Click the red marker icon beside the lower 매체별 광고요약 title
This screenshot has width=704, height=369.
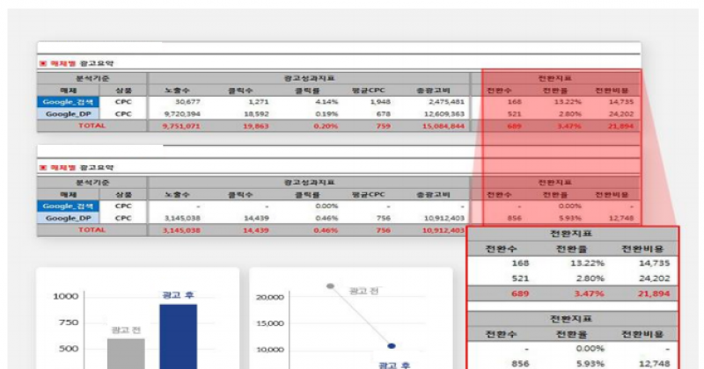(x=41, y=167)
